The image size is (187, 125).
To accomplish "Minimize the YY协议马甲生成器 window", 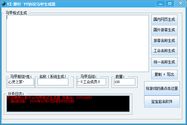I will 161,4.
